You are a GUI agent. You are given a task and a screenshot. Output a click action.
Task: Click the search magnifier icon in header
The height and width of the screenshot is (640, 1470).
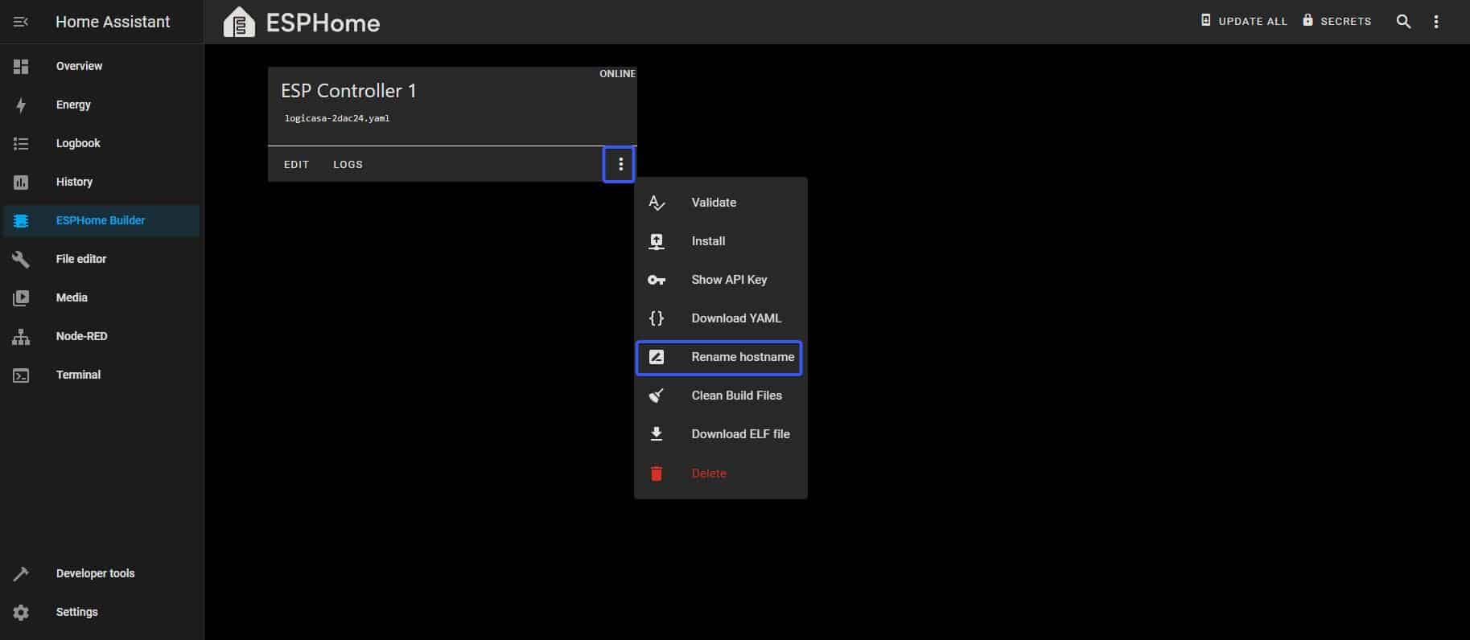tap(1403, 22)
